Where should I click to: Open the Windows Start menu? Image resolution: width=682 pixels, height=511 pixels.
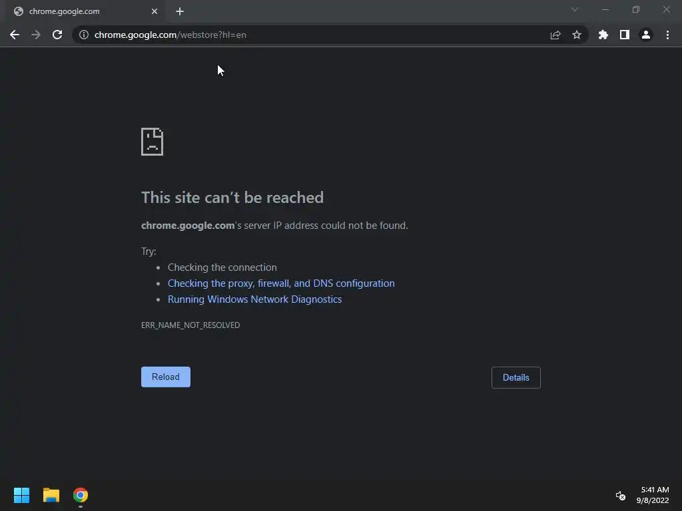pyautogui.click(x=21, y=495)
